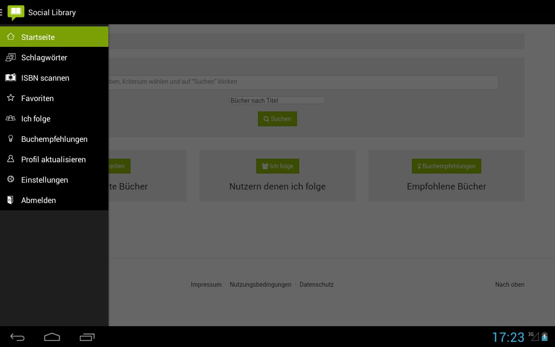This screenshot has height=347, width=555.
Task: Click the green Suchen button
Action: point(277,119)
